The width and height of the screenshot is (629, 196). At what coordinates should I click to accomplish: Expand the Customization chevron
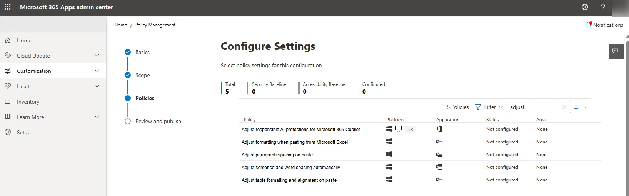(x=97, y=71)
